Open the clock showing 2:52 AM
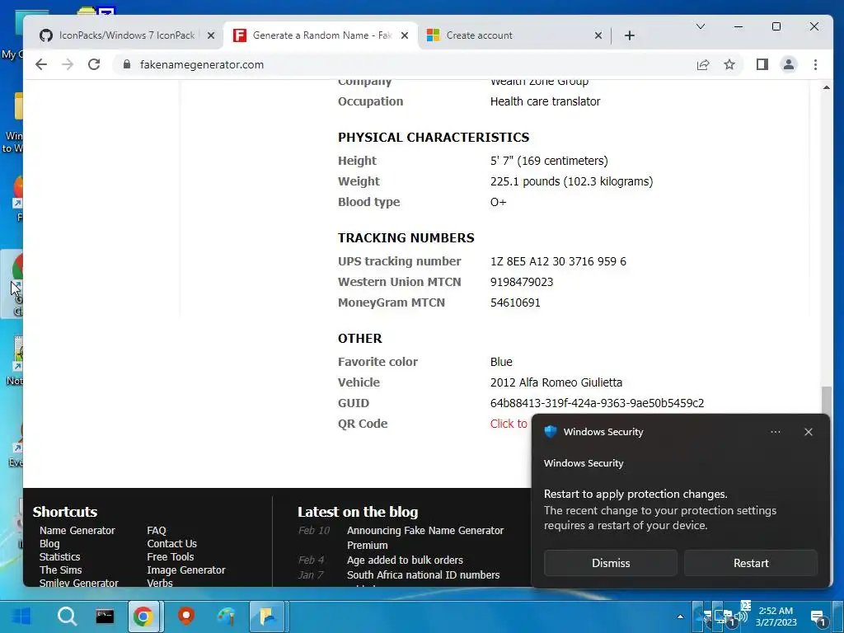The width and height of the screenshot is (844, 633). click(776, 617)
